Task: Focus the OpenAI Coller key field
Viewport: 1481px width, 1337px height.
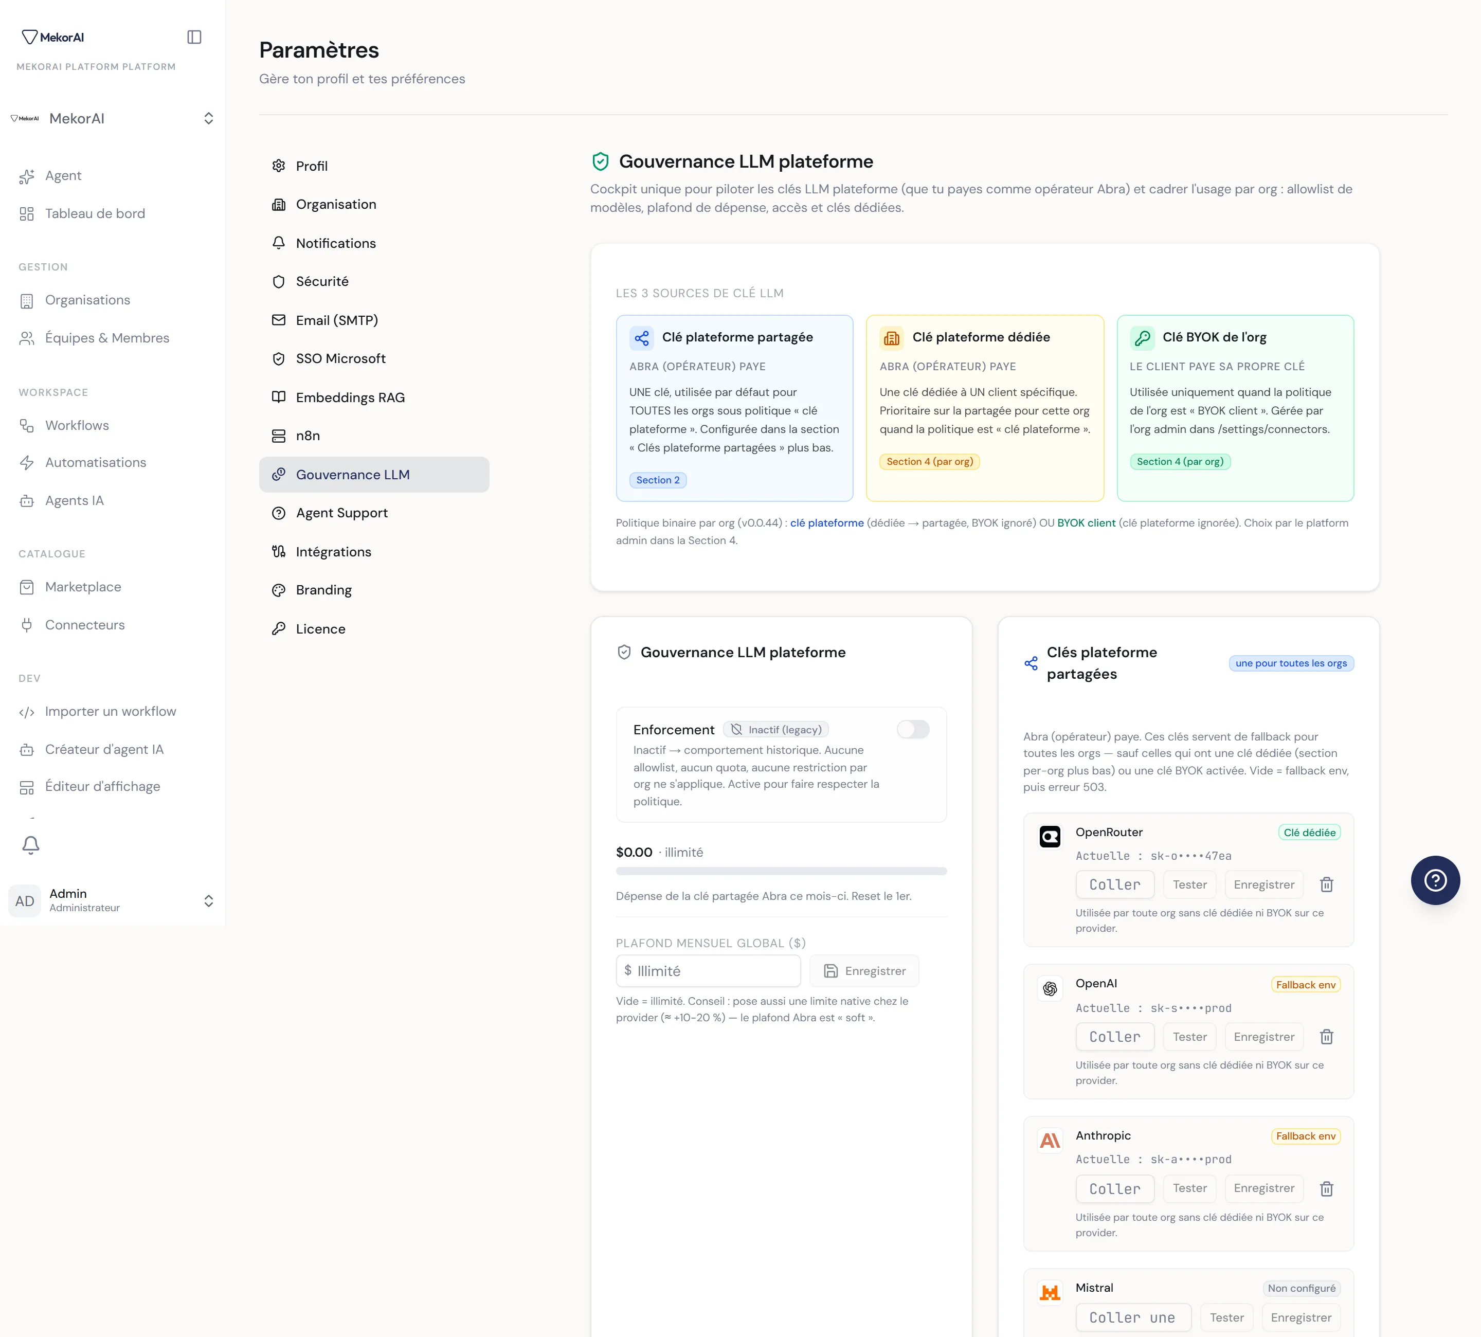Action: [1115, 1037]
